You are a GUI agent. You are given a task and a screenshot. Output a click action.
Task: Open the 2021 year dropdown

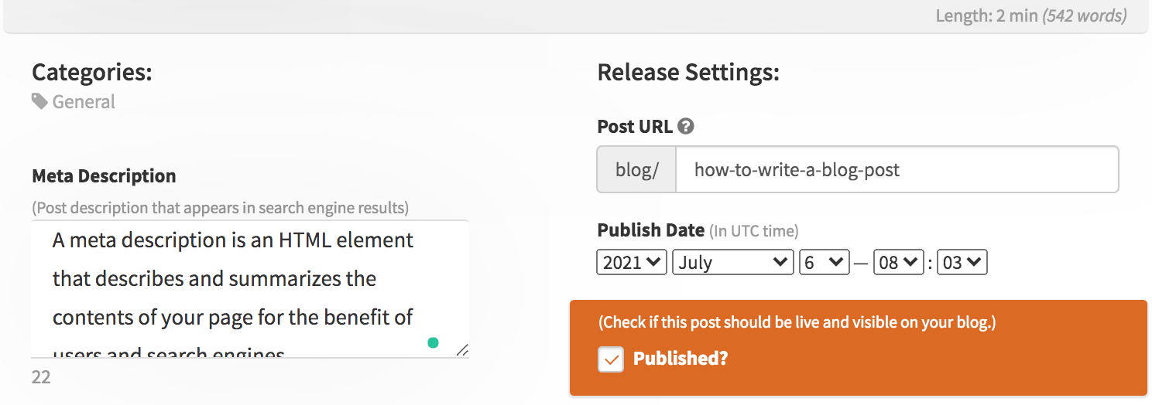coord(632,262)
